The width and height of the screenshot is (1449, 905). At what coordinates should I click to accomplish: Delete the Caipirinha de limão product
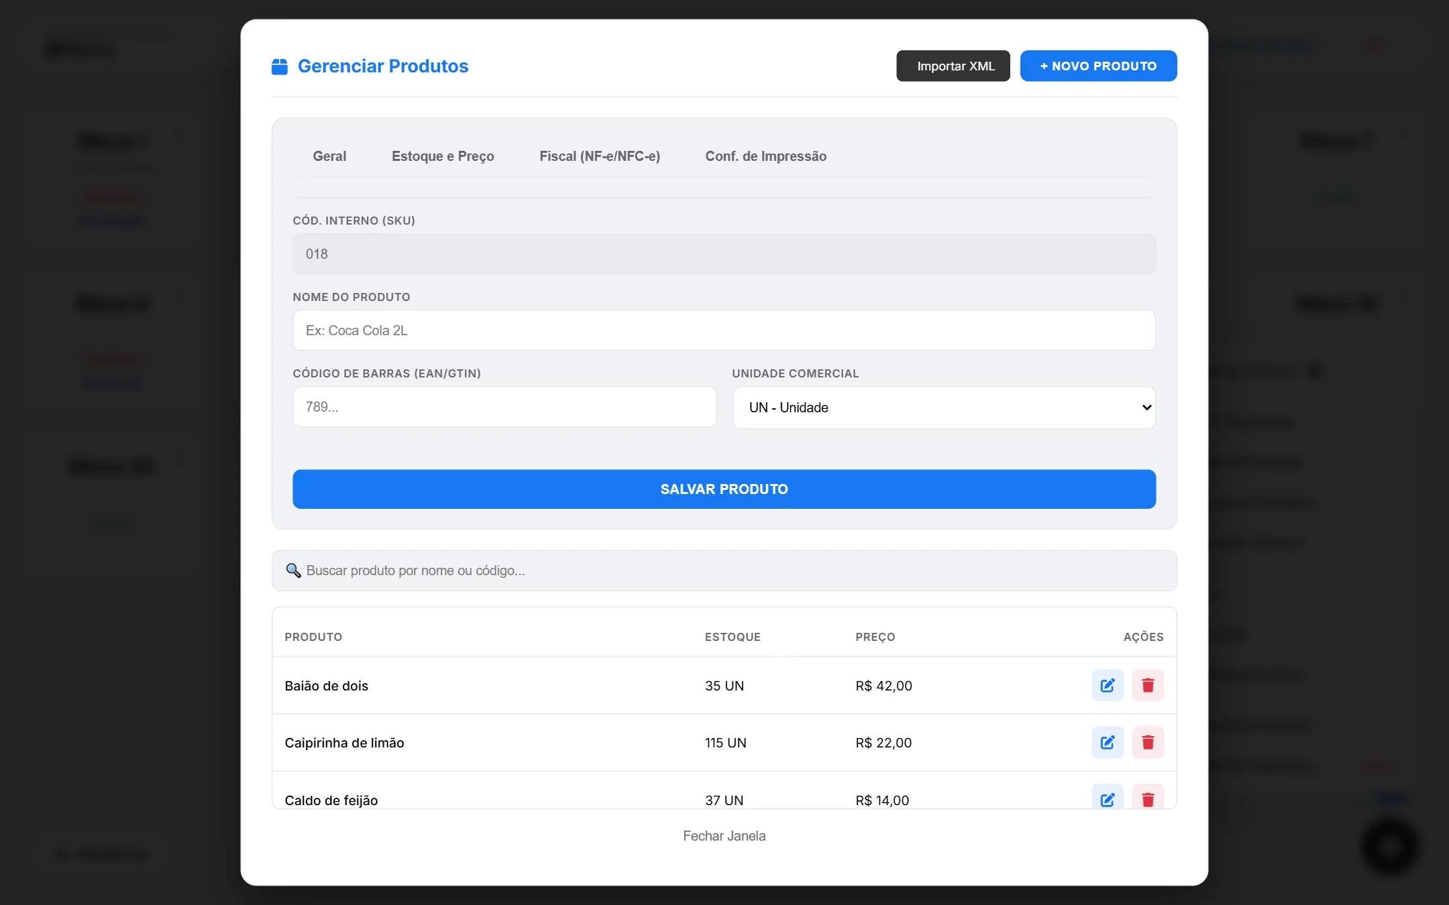pyautogui.click(x=1148, y=742)
